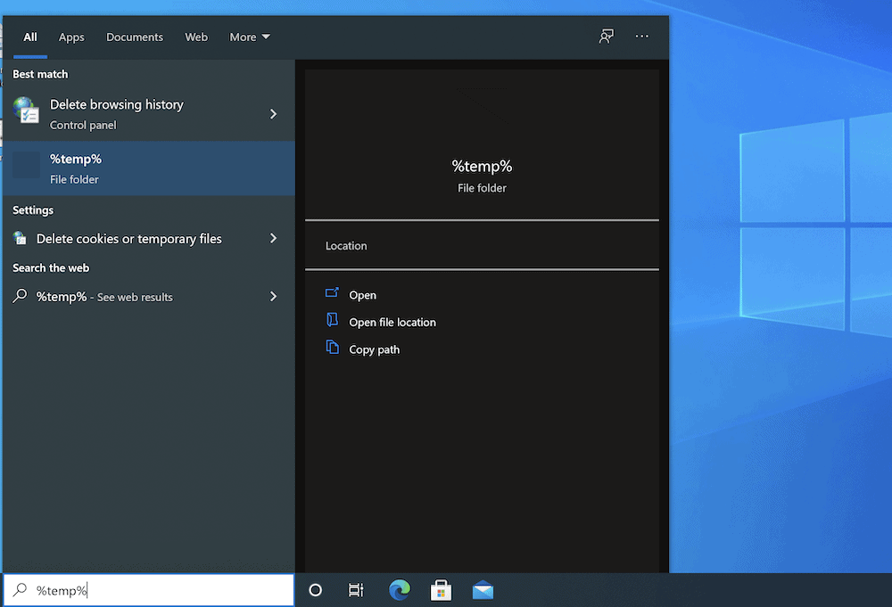Open the Mail app from taskbar
Viewport: 892px width, 607px height.
click(483, 590)
